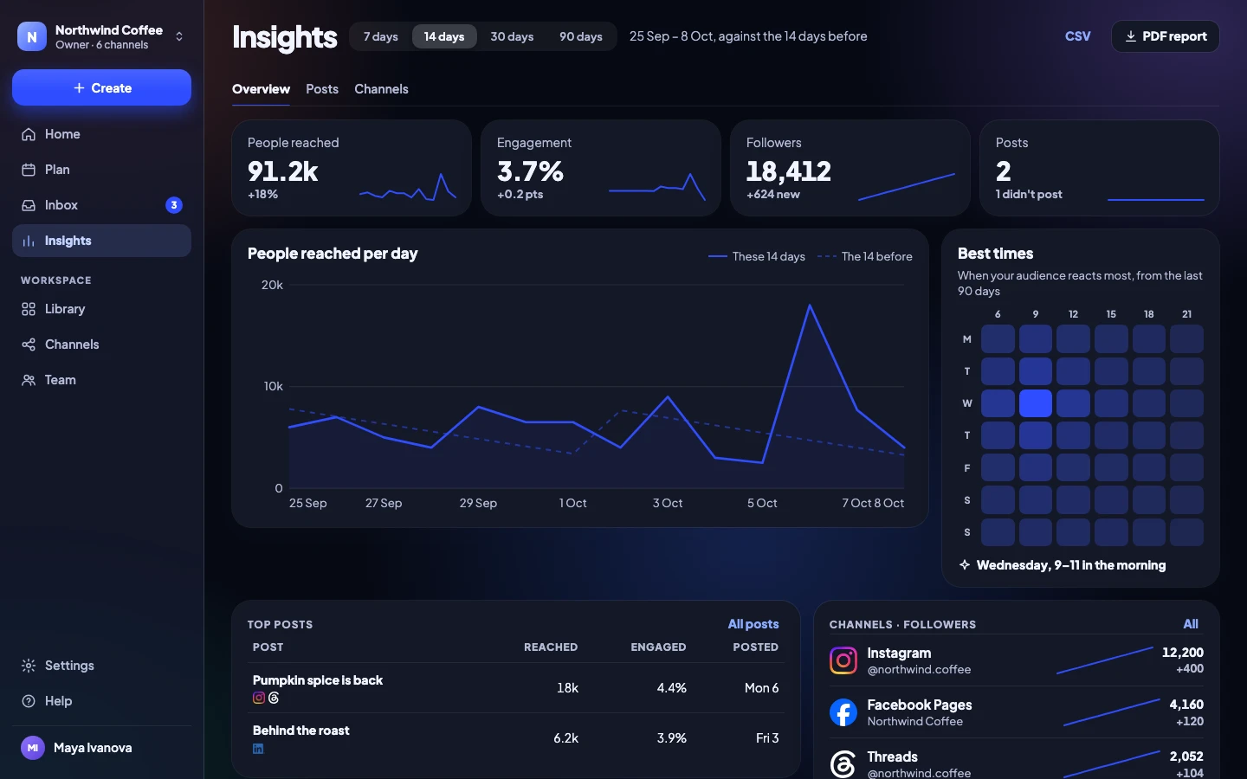1247x779 pixels.
Task: Click Instagram's 12,200 follower count
Action: pyautogui.click(x=1182, y=653)
